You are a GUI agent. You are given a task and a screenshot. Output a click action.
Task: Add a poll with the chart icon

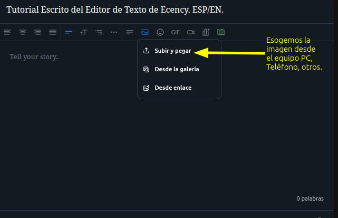[206, 32]
